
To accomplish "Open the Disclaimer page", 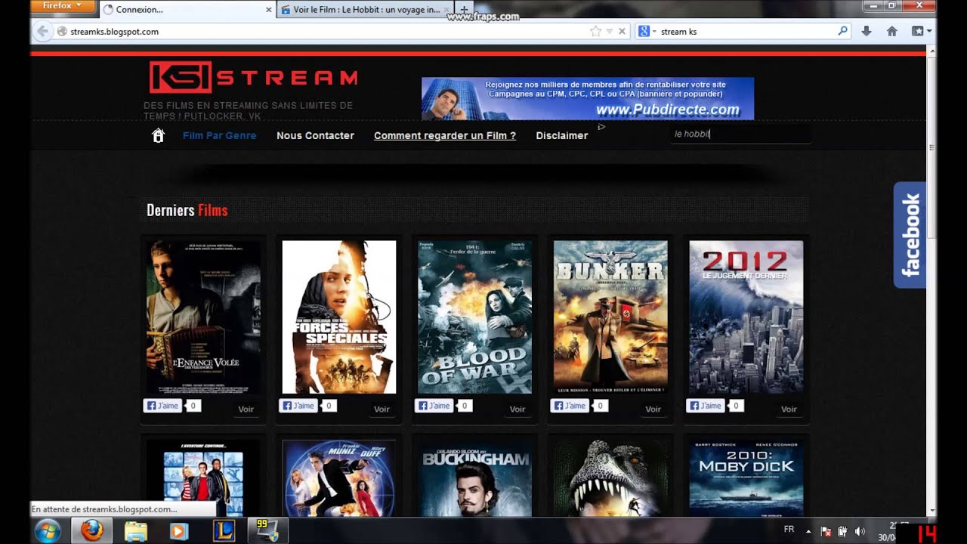I will coord(561,135).
